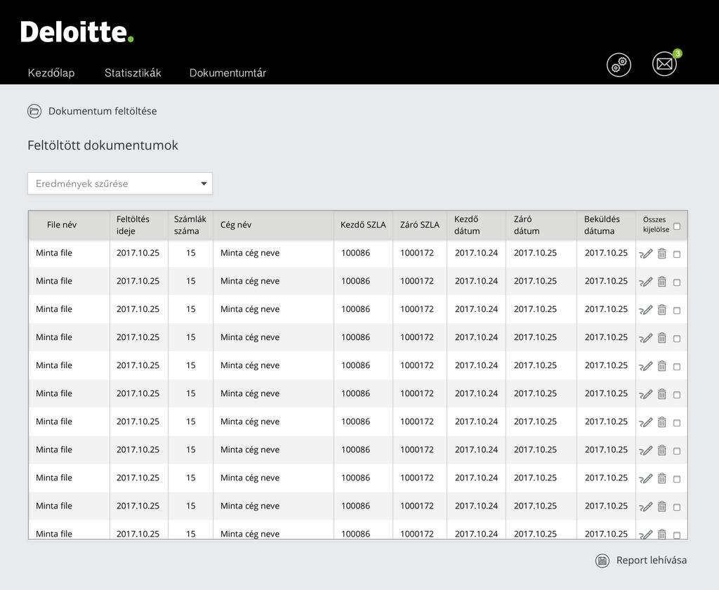Click the pencil edit icon in the third row

tap(646, 310)
